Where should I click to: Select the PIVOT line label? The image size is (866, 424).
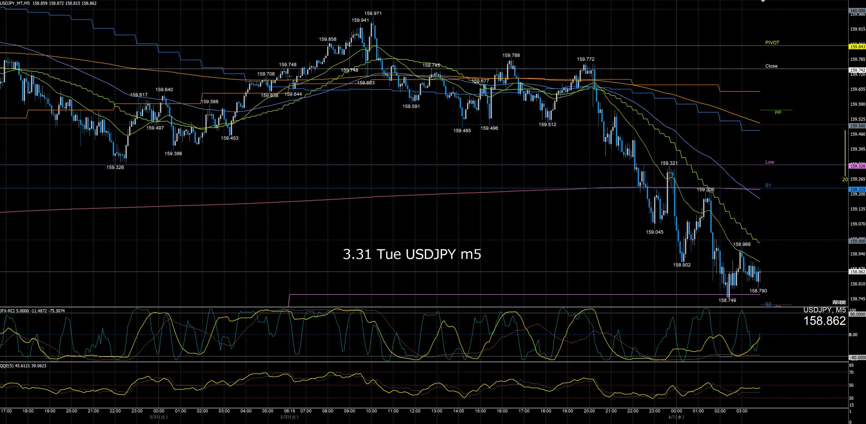click(x=772, y=43)
